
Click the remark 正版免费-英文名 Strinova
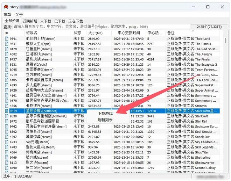pos(187,106)
